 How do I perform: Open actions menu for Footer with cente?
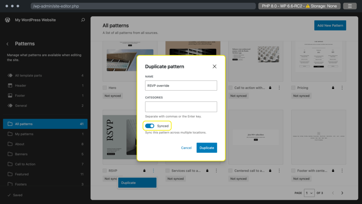[x=342, y=170]
